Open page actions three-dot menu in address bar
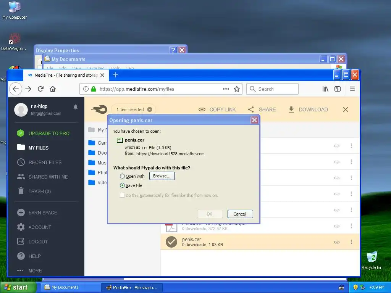The height and width of the screenshot is (293, 391). (226, 89)
